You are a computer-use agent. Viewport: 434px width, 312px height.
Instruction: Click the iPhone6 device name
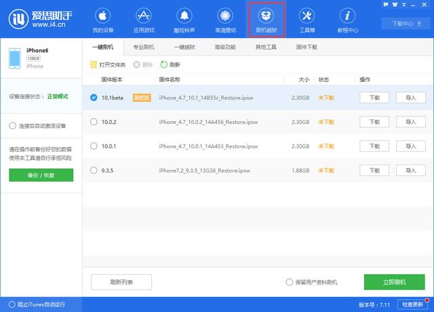click(37, 50)
